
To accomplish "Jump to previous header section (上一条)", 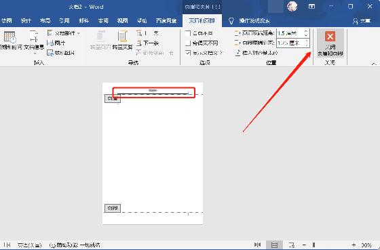I will click(x=147, y=33).
